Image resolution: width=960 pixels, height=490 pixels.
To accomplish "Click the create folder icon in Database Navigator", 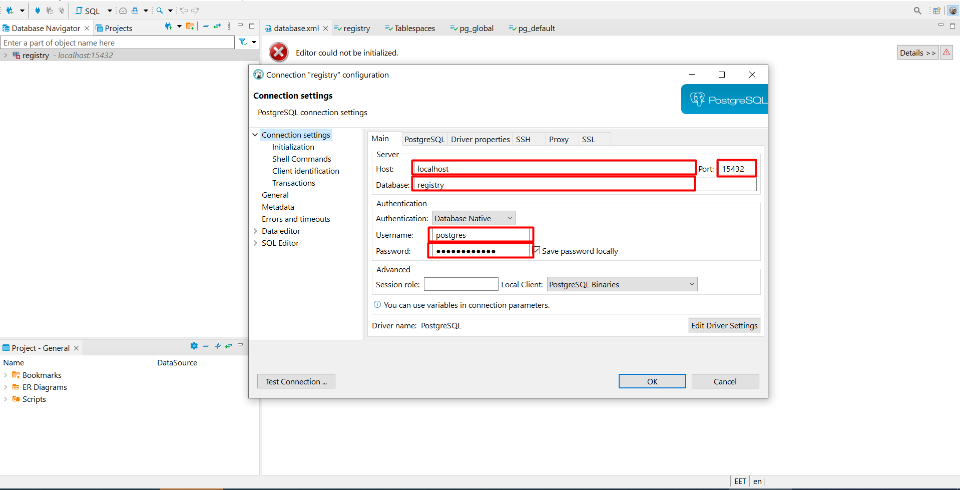I will [190, 27].
